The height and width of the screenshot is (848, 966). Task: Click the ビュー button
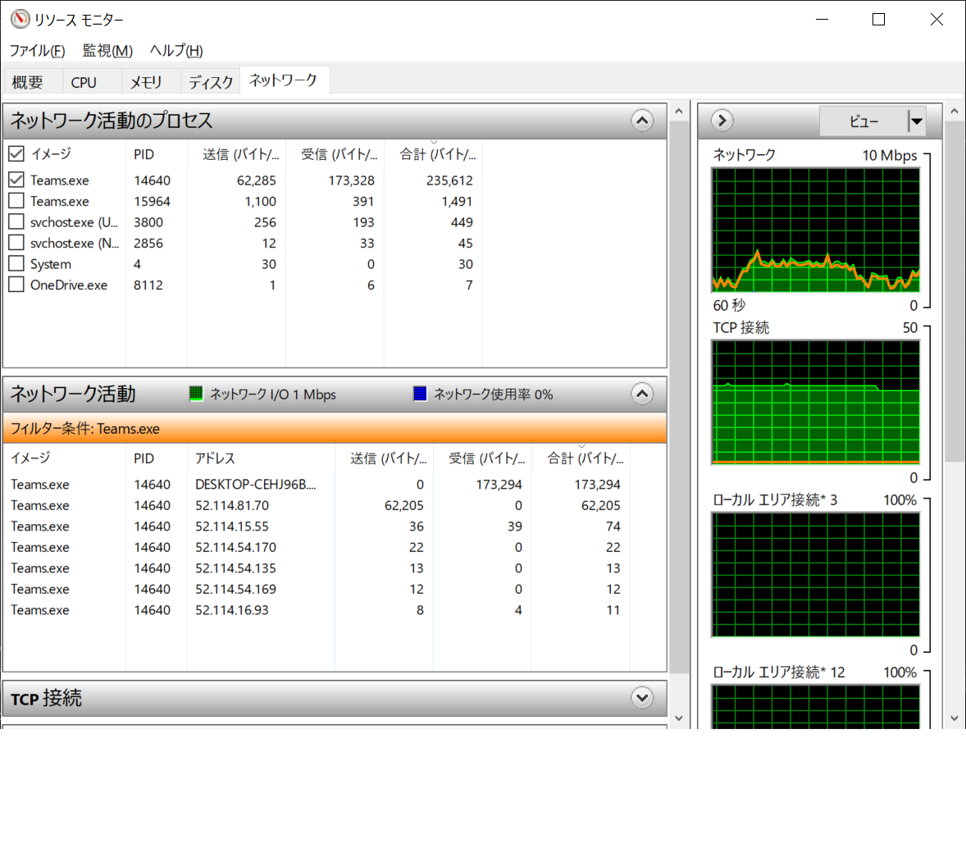863,121
